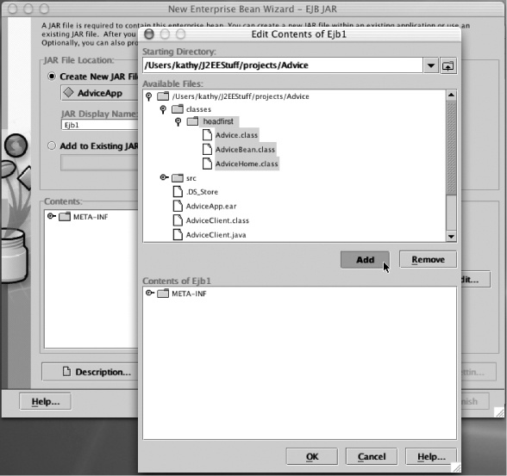507x476 pixels.
Task: Click the AdviceClient.java file icon
Action: pos(178,235)
